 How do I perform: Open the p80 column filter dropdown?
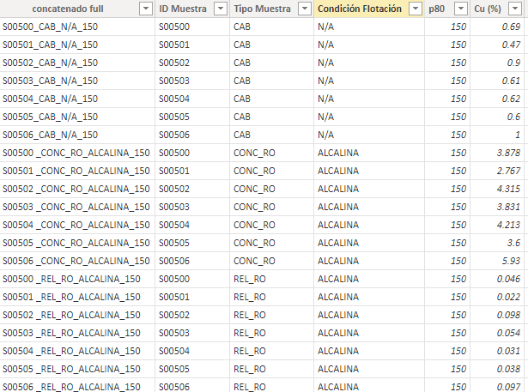tap(461, 9)
